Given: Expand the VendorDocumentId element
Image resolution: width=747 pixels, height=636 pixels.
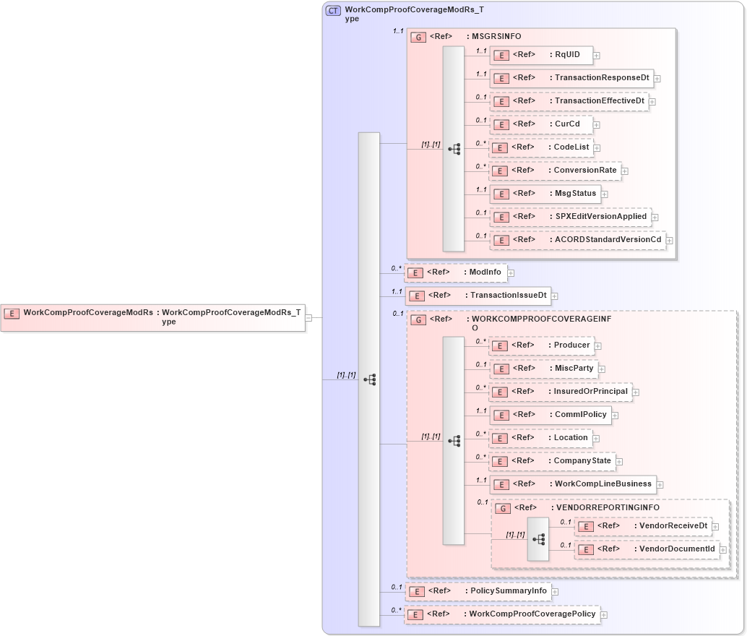Looking at the screenshot, I should [x=725, y=549].
